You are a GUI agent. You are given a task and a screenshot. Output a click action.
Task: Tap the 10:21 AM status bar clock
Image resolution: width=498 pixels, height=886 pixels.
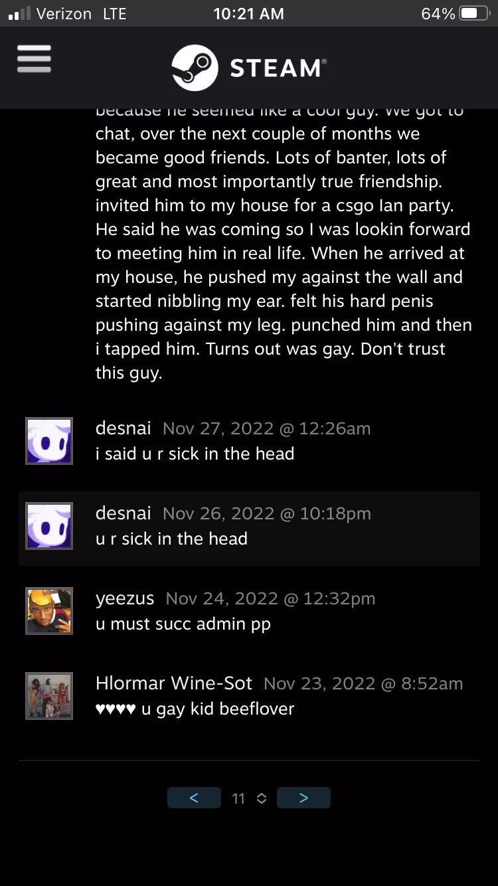(x=248, y=14)
